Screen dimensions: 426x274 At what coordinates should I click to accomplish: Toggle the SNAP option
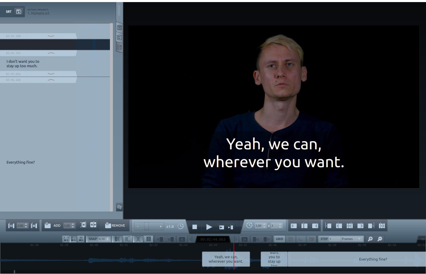point(93,239)
